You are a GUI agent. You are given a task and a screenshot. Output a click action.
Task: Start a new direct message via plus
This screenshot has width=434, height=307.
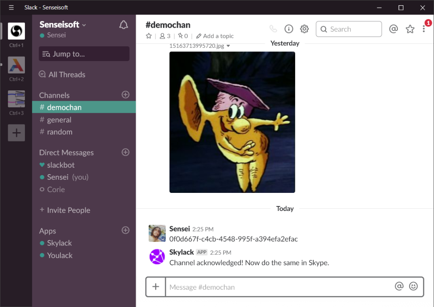click(x=125, y=152)
